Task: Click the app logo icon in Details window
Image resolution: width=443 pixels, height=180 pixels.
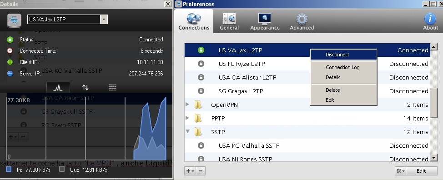Action: [14, 20]
